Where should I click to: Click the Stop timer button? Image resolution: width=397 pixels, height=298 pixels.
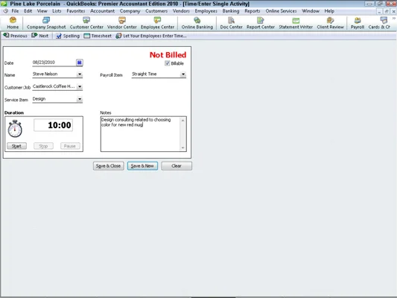[x=43, y=146]
